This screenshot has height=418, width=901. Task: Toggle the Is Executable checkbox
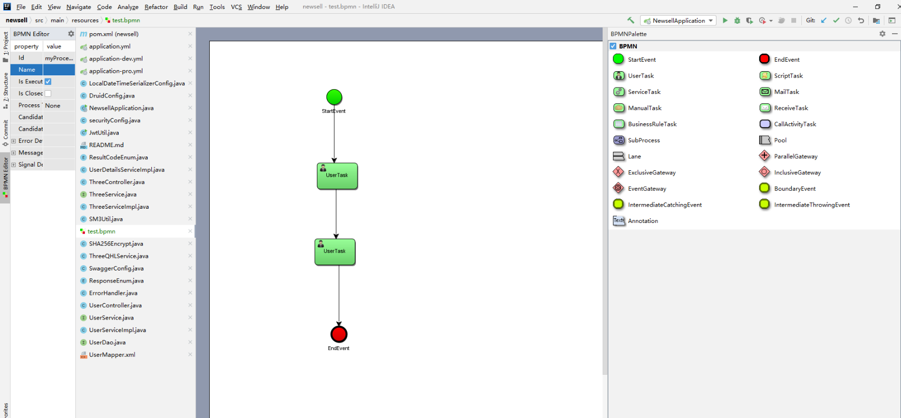pyautogui.click(x=48, y=82)
